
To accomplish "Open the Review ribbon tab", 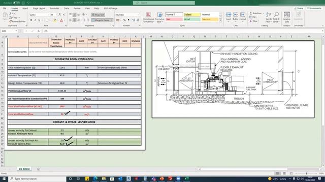I will [x=77, y=8].
